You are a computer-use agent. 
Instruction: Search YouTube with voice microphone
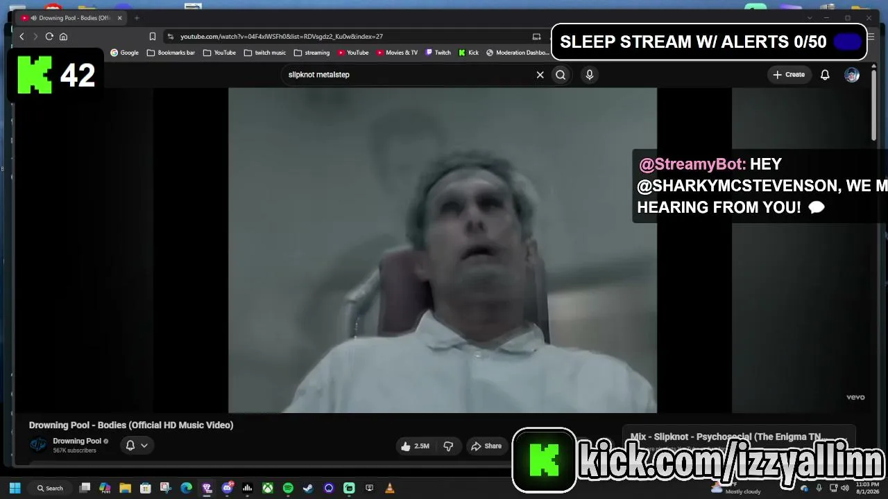[x=590, y=75]
